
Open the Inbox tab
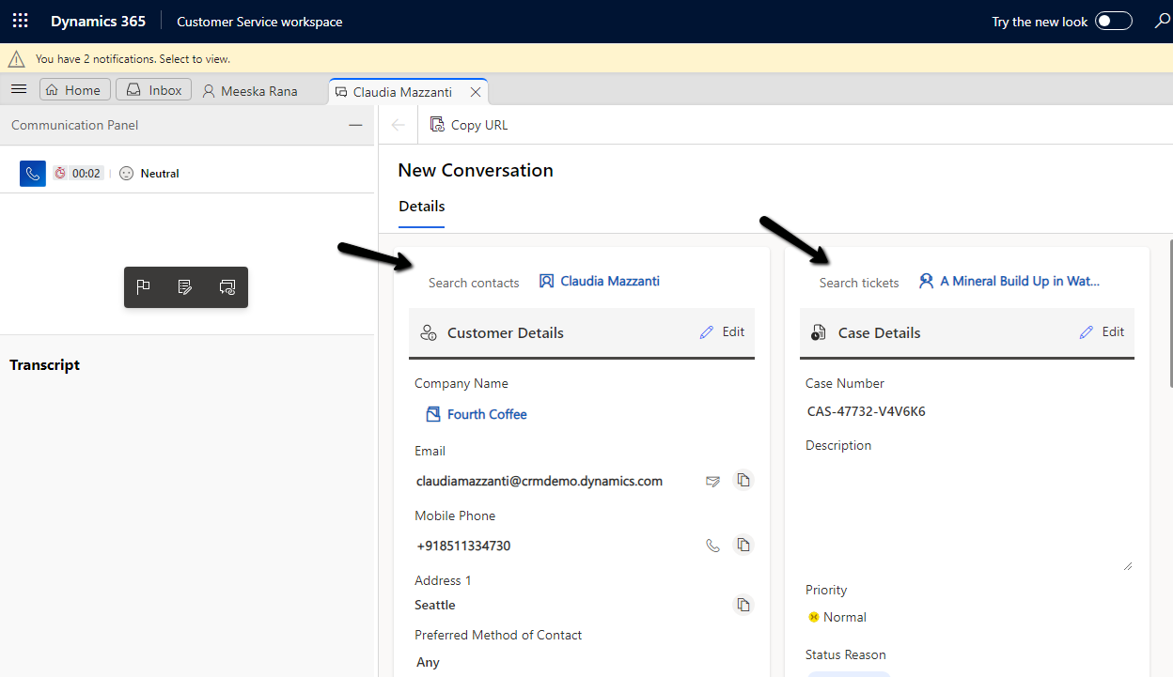click(154, 90)
